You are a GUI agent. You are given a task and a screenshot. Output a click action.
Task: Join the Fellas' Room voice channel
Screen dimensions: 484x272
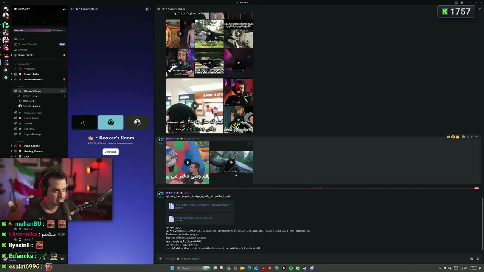pyautogui.click(x=39, y=118)
